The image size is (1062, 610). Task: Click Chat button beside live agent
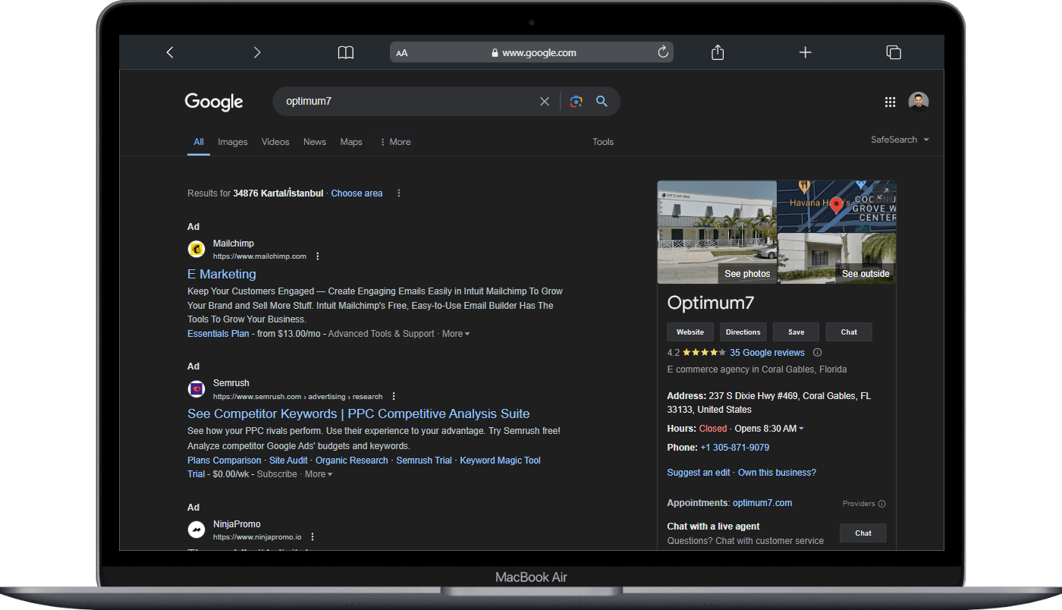[x=863, y=533]
